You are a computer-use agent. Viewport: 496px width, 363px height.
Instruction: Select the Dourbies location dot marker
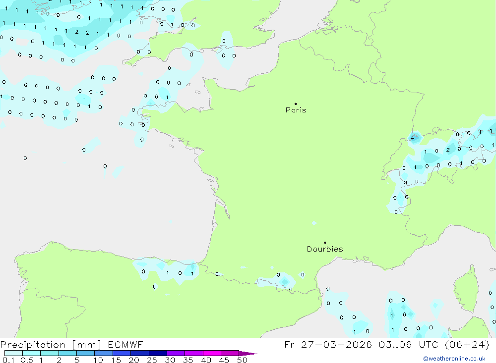[x=325, y=243]
